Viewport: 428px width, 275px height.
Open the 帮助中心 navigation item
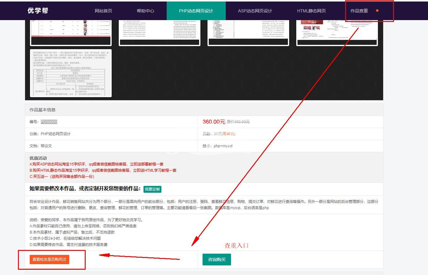click(145, 11)
